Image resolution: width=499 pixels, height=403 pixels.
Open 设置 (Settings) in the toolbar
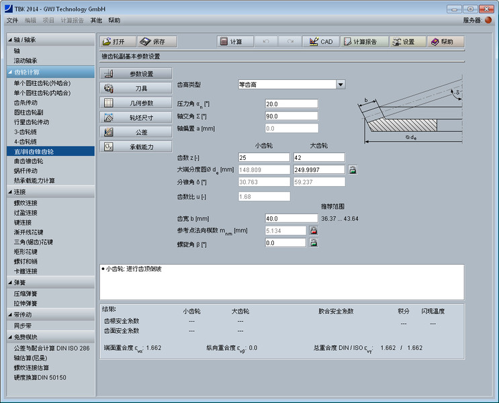(407, 42)
